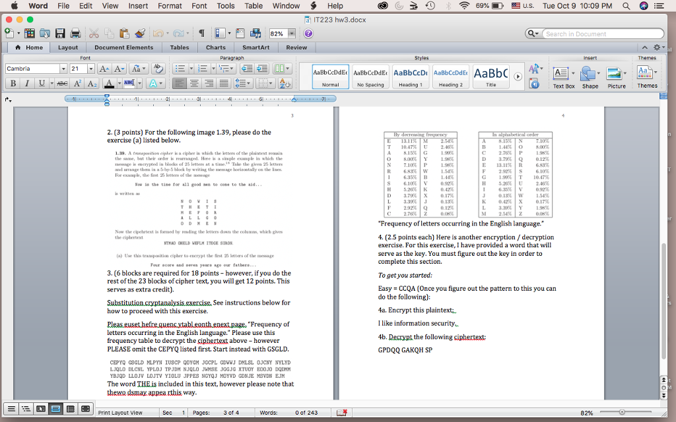The width and height of the screenshot is (676, 422).
Task: Enable bulleted list formatting
Action: click(180, 69)
